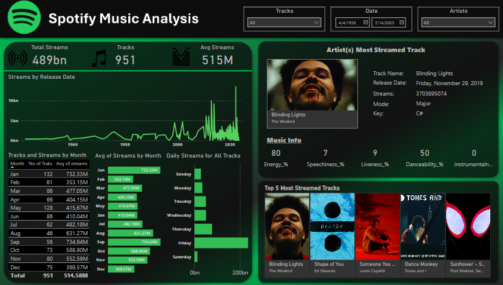Click the large Blinding Lights album cover
This screenshot has height=285, width=503.
312,85
